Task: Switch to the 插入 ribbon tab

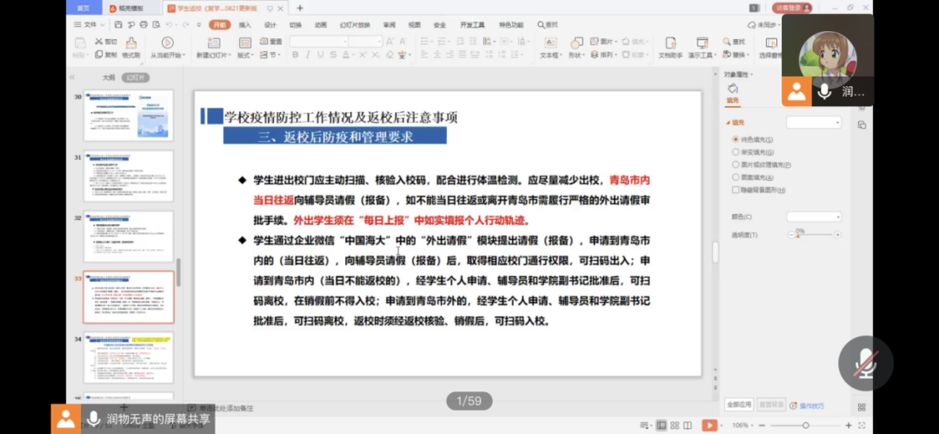Action: click(245, 24)
